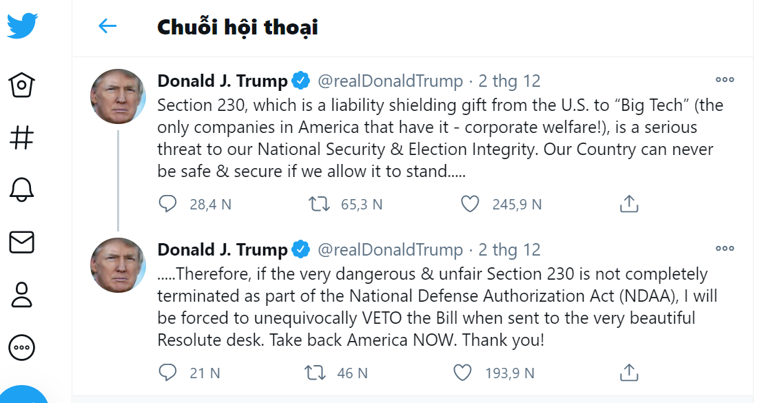Open the Profile person icon
Screen dimensions: 757x403
tap(22, 294)
